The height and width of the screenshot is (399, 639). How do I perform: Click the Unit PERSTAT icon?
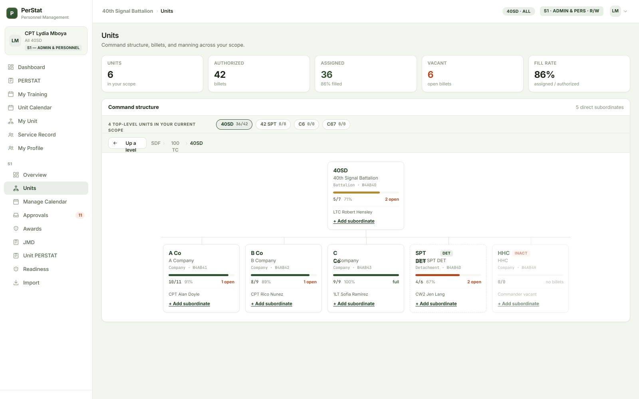coord(16,255)
